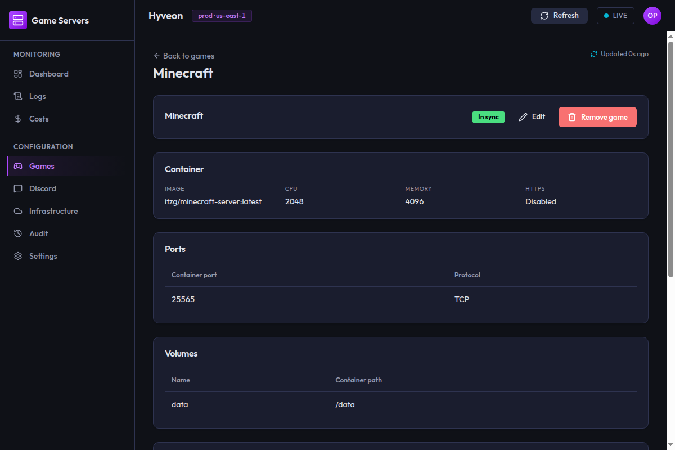Click the image value itzg/minecraft-server:latest
Viewport: 675px width, 450px height.
(213, 201)
